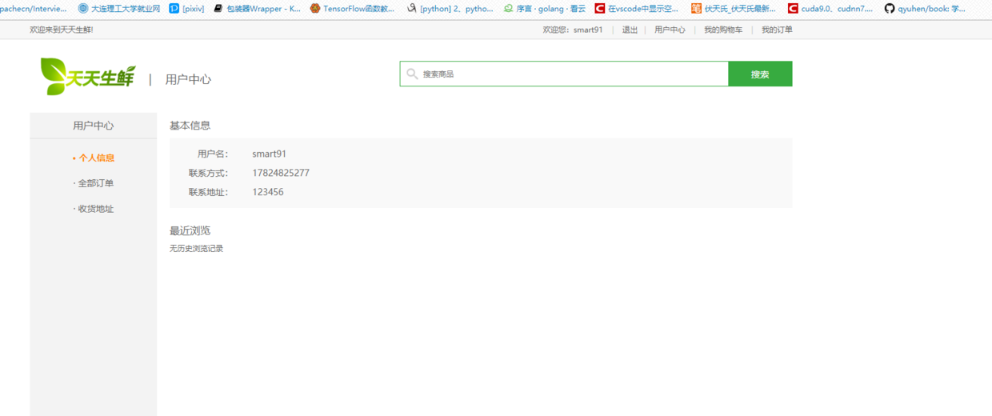This screenshot has height=416, width=992.
Task: Click the magnifier icon in search box
Action: pyautogui.click(x=412, y=74)
